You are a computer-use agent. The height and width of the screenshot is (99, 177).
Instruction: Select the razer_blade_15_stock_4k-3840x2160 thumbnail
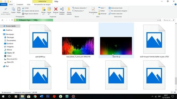(78, 46)
